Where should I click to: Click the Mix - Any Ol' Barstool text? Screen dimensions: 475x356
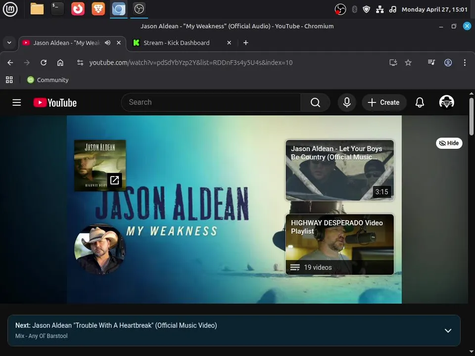tap(42, 336)
